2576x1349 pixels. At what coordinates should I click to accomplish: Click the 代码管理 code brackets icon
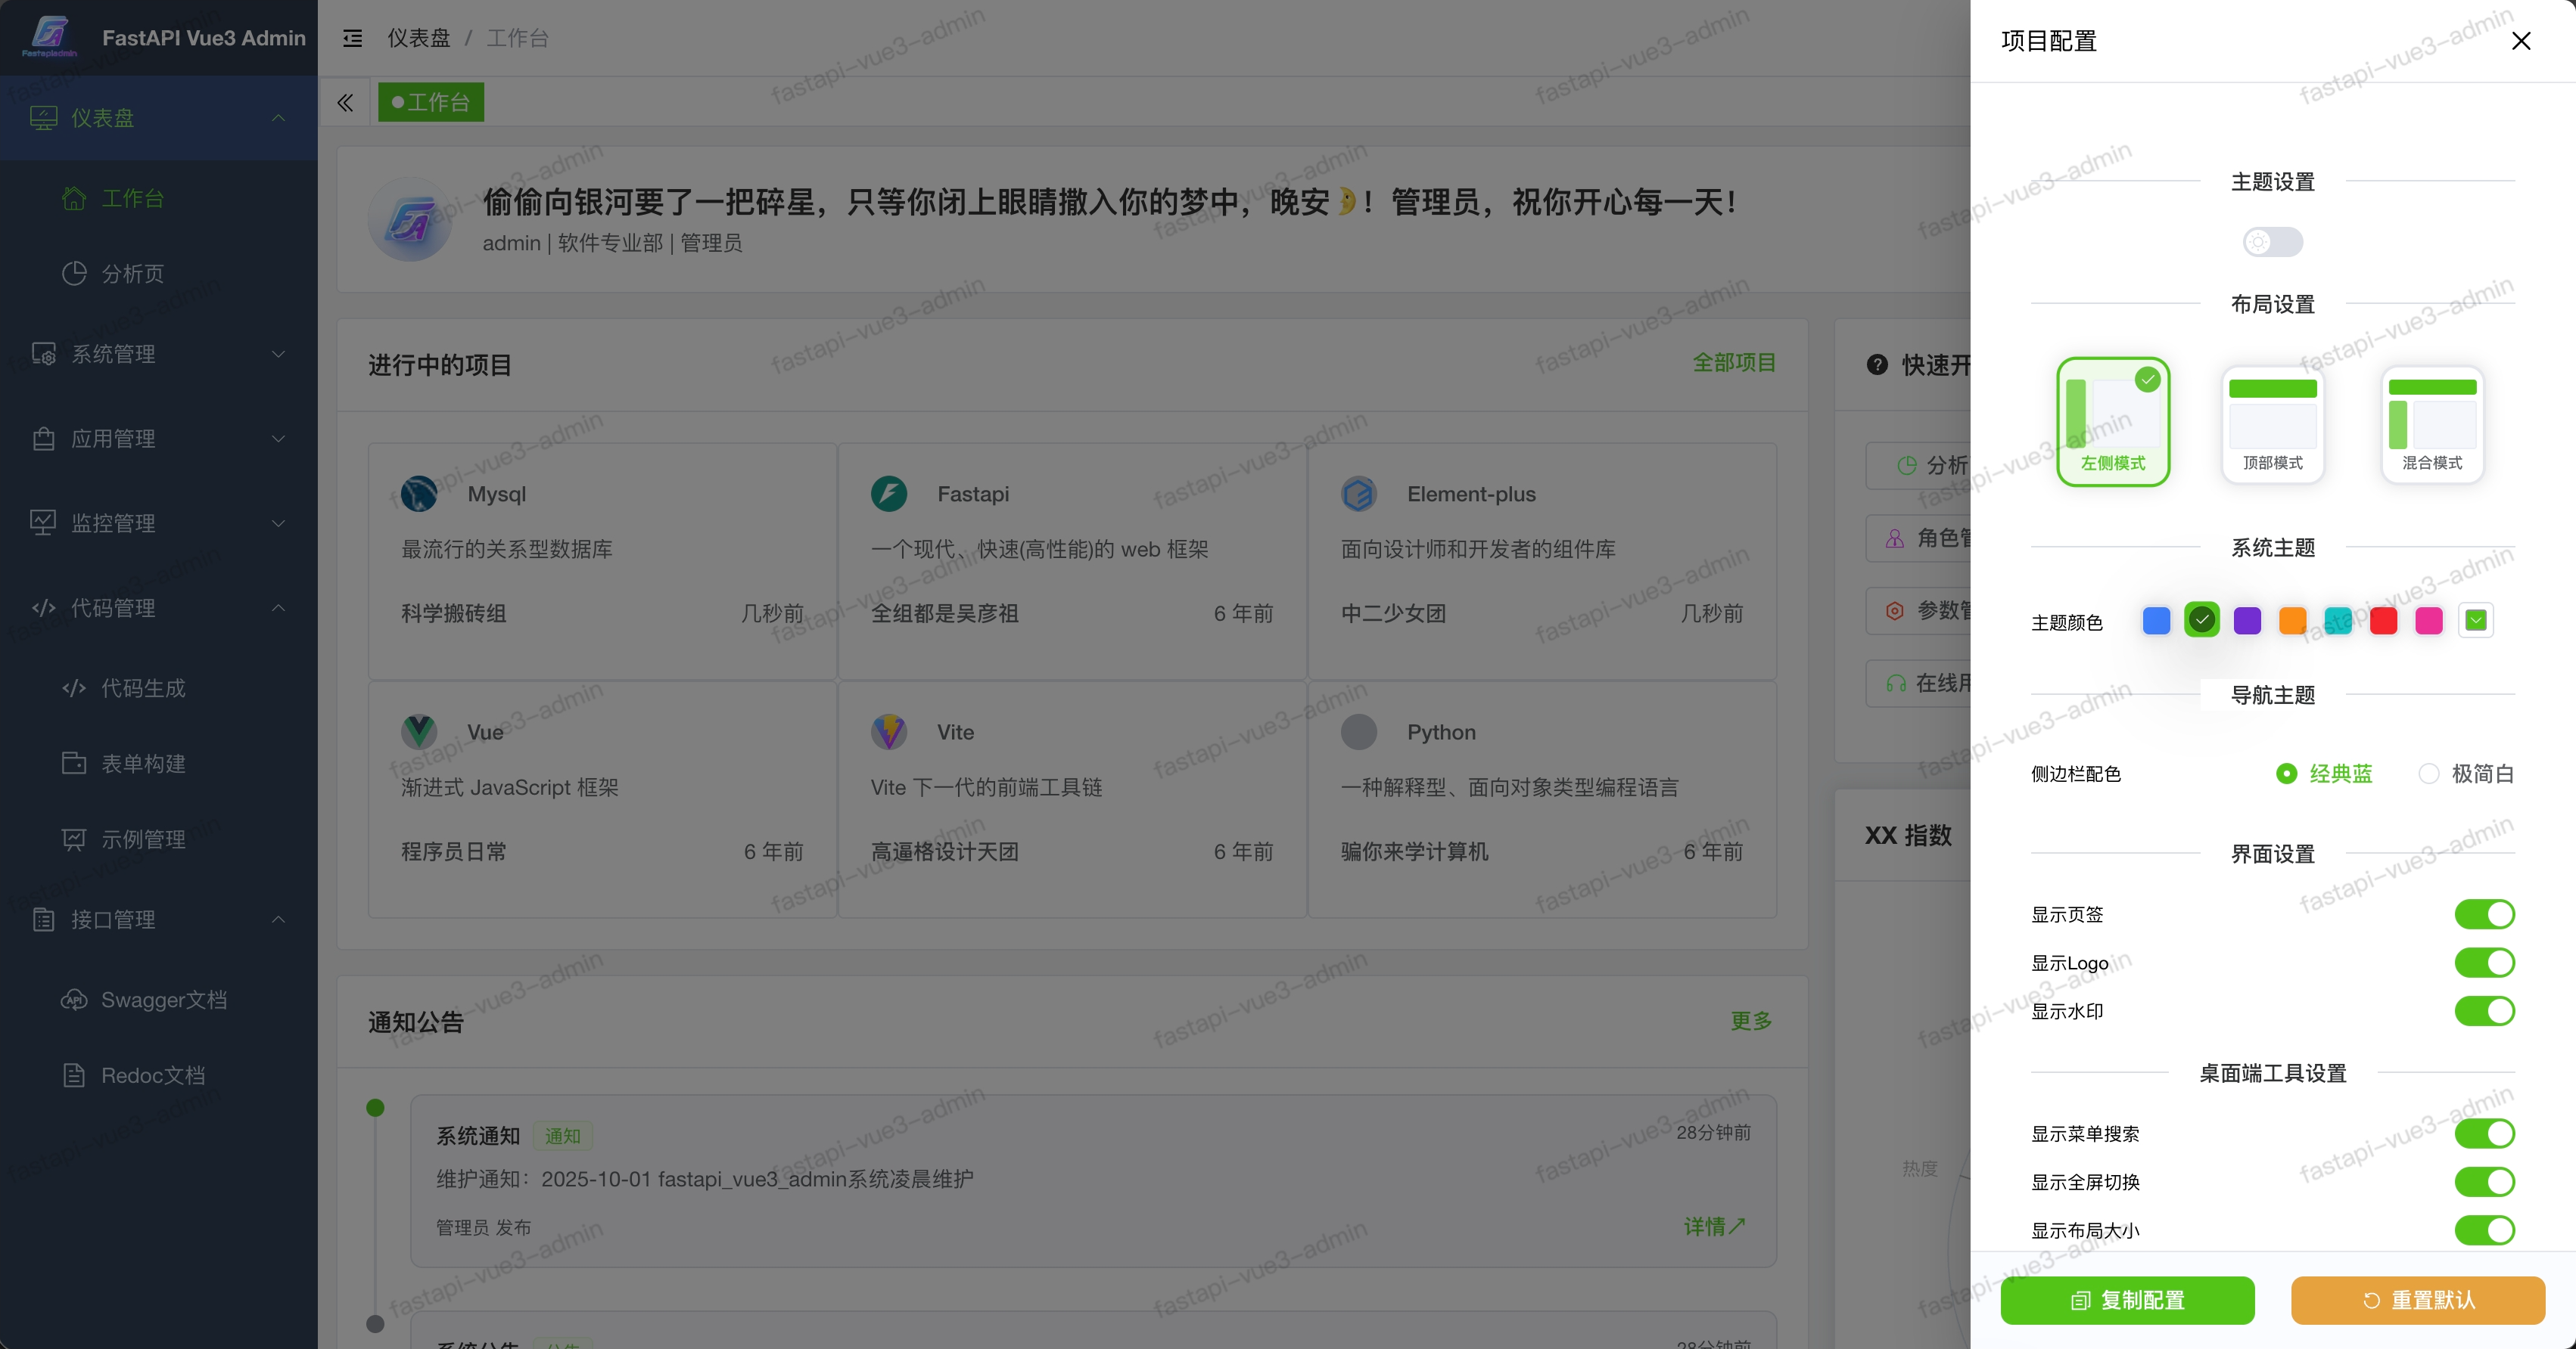click(43, 607)
